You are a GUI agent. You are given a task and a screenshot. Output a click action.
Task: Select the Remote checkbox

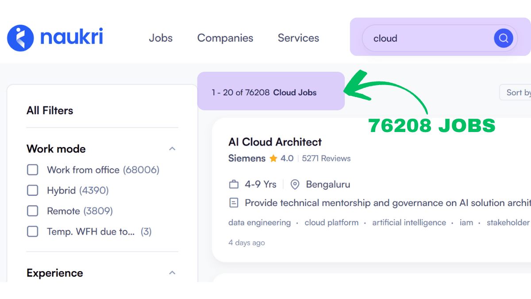(x=33, y=211)
